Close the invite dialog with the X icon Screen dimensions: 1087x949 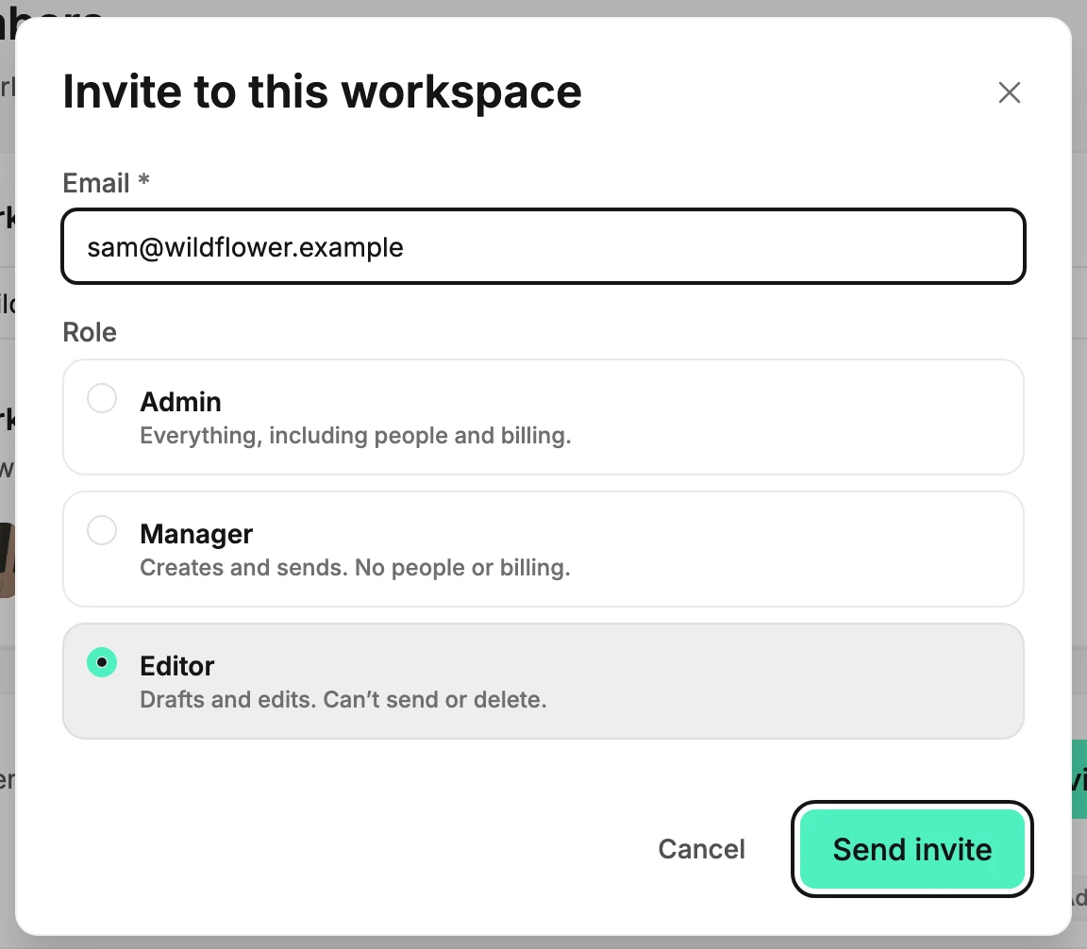(x=1009, y=92)
